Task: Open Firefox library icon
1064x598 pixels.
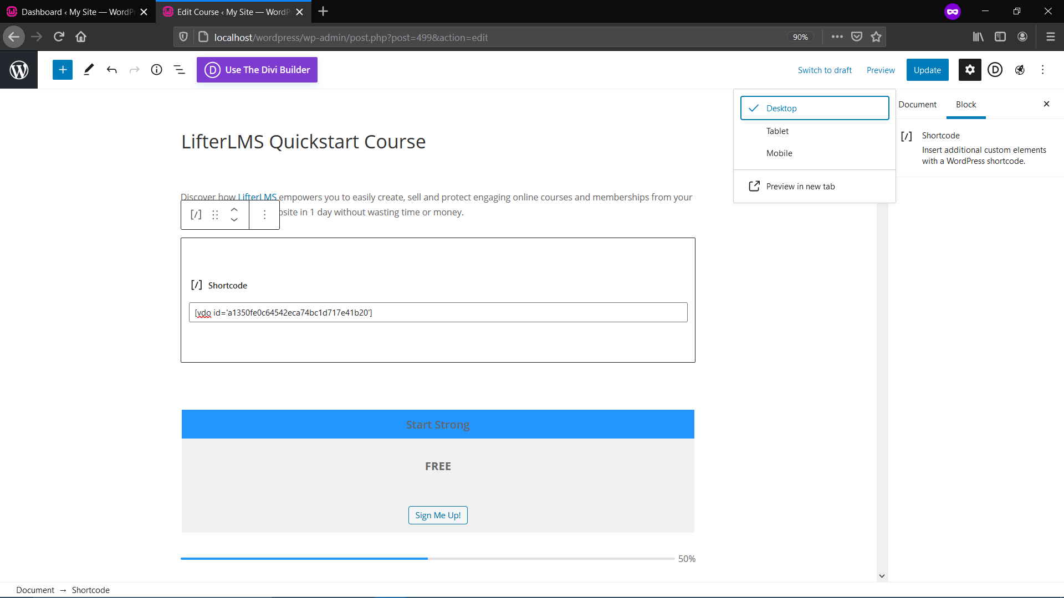Action: 978,37
